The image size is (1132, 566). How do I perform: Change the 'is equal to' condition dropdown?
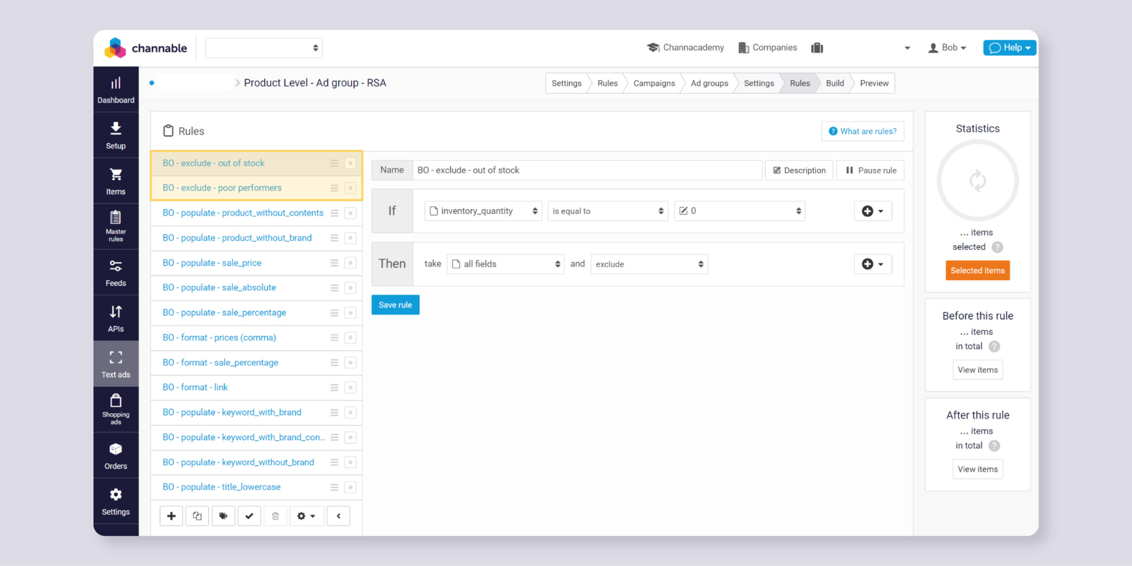pyautogui.click(x=608, y=211)
